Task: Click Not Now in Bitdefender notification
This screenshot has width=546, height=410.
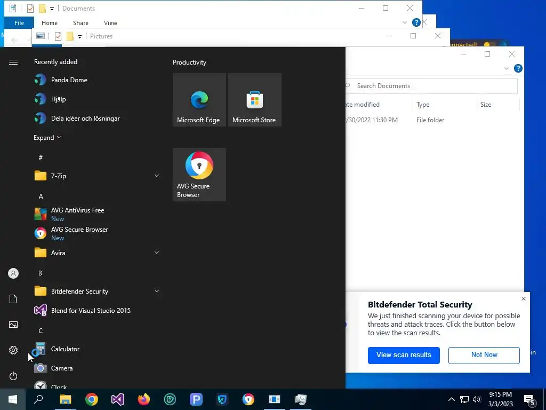Action: (484, 355)
